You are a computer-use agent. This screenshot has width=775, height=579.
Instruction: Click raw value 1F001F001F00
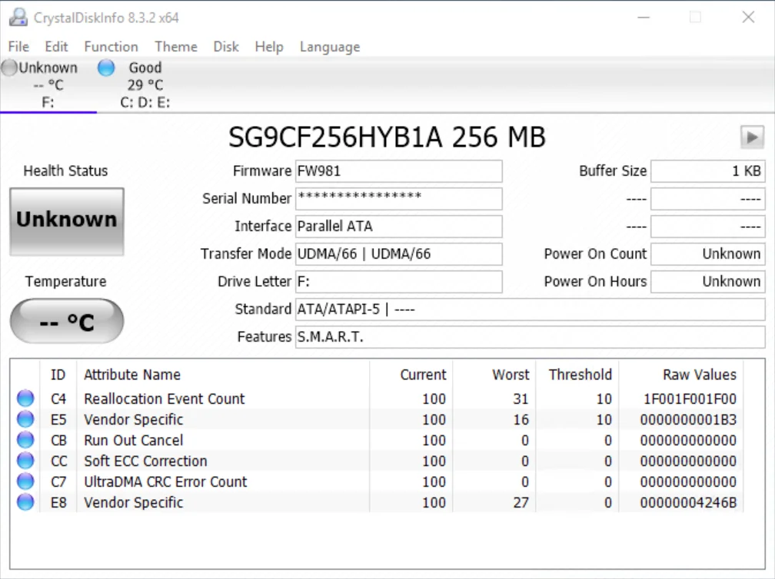(690, 399)
